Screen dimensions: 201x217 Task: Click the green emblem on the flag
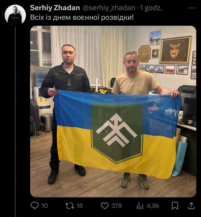[x=117, y=133]
